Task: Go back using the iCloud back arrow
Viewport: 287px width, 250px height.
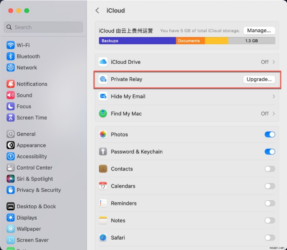Action: pyautogui.click(x=97, y=11)
